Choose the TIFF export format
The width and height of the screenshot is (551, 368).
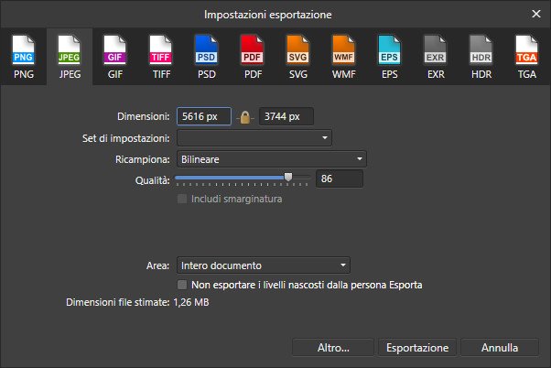click(161, 57)
